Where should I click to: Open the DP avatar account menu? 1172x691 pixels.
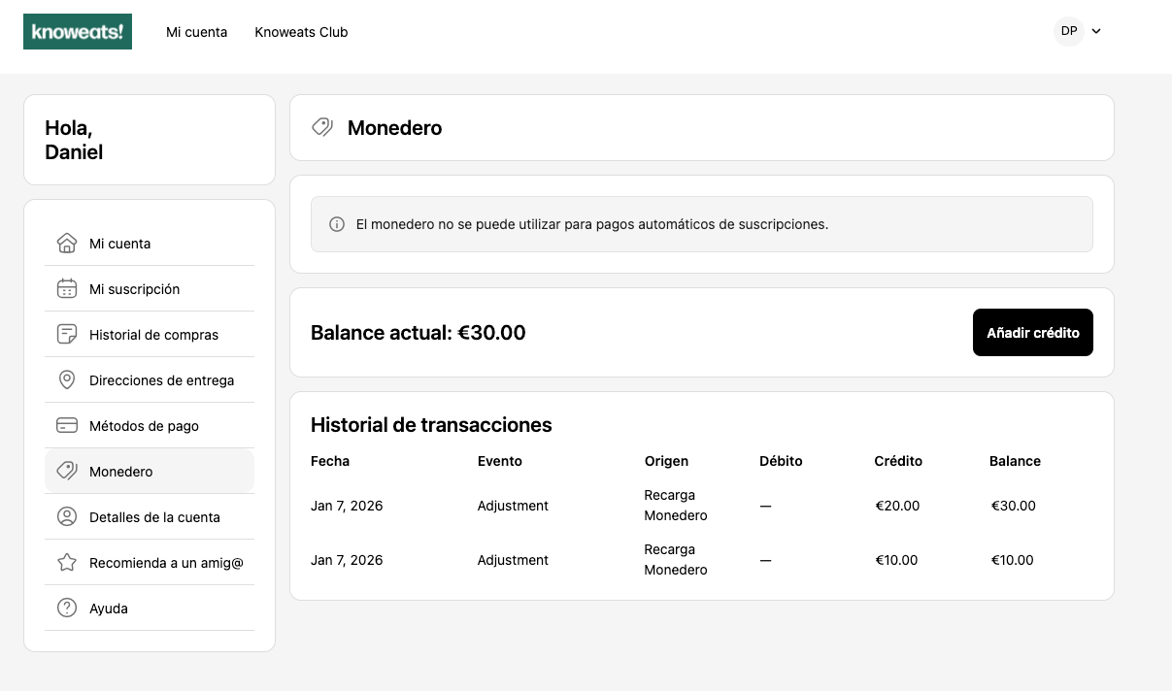point(1068,31)
